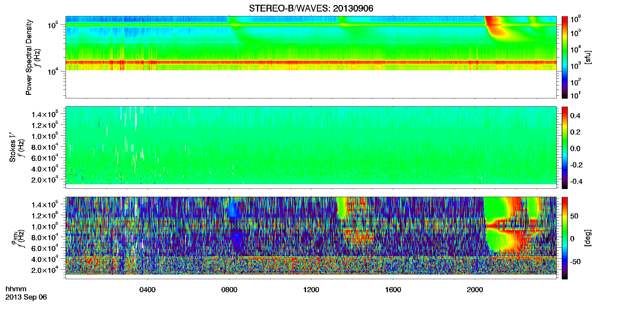Click the 1200 time axis label

(311, 289)
